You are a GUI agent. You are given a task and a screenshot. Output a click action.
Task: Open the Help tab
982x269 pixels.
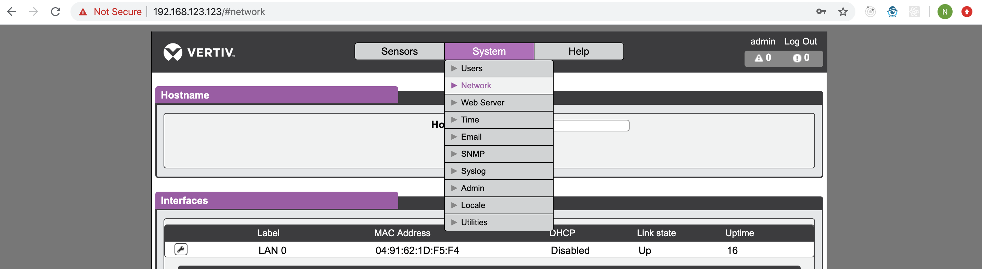(578, 52)
